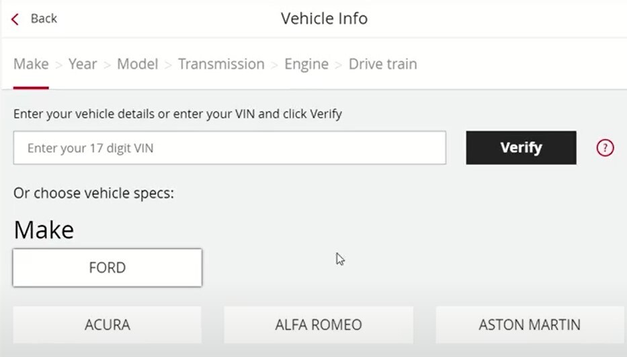This screenshot has height=357, width=627.
Task: Click the red back chevron arrow
Action: [15, 19]
